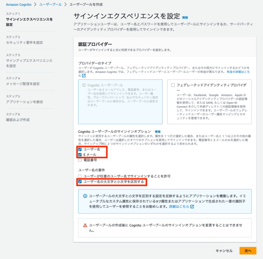This screenshot has width=263, height=259.
Task: Toggle the Cognito ユーザープール checkbox
Action: pyautogui.click(x=84, y=85)
